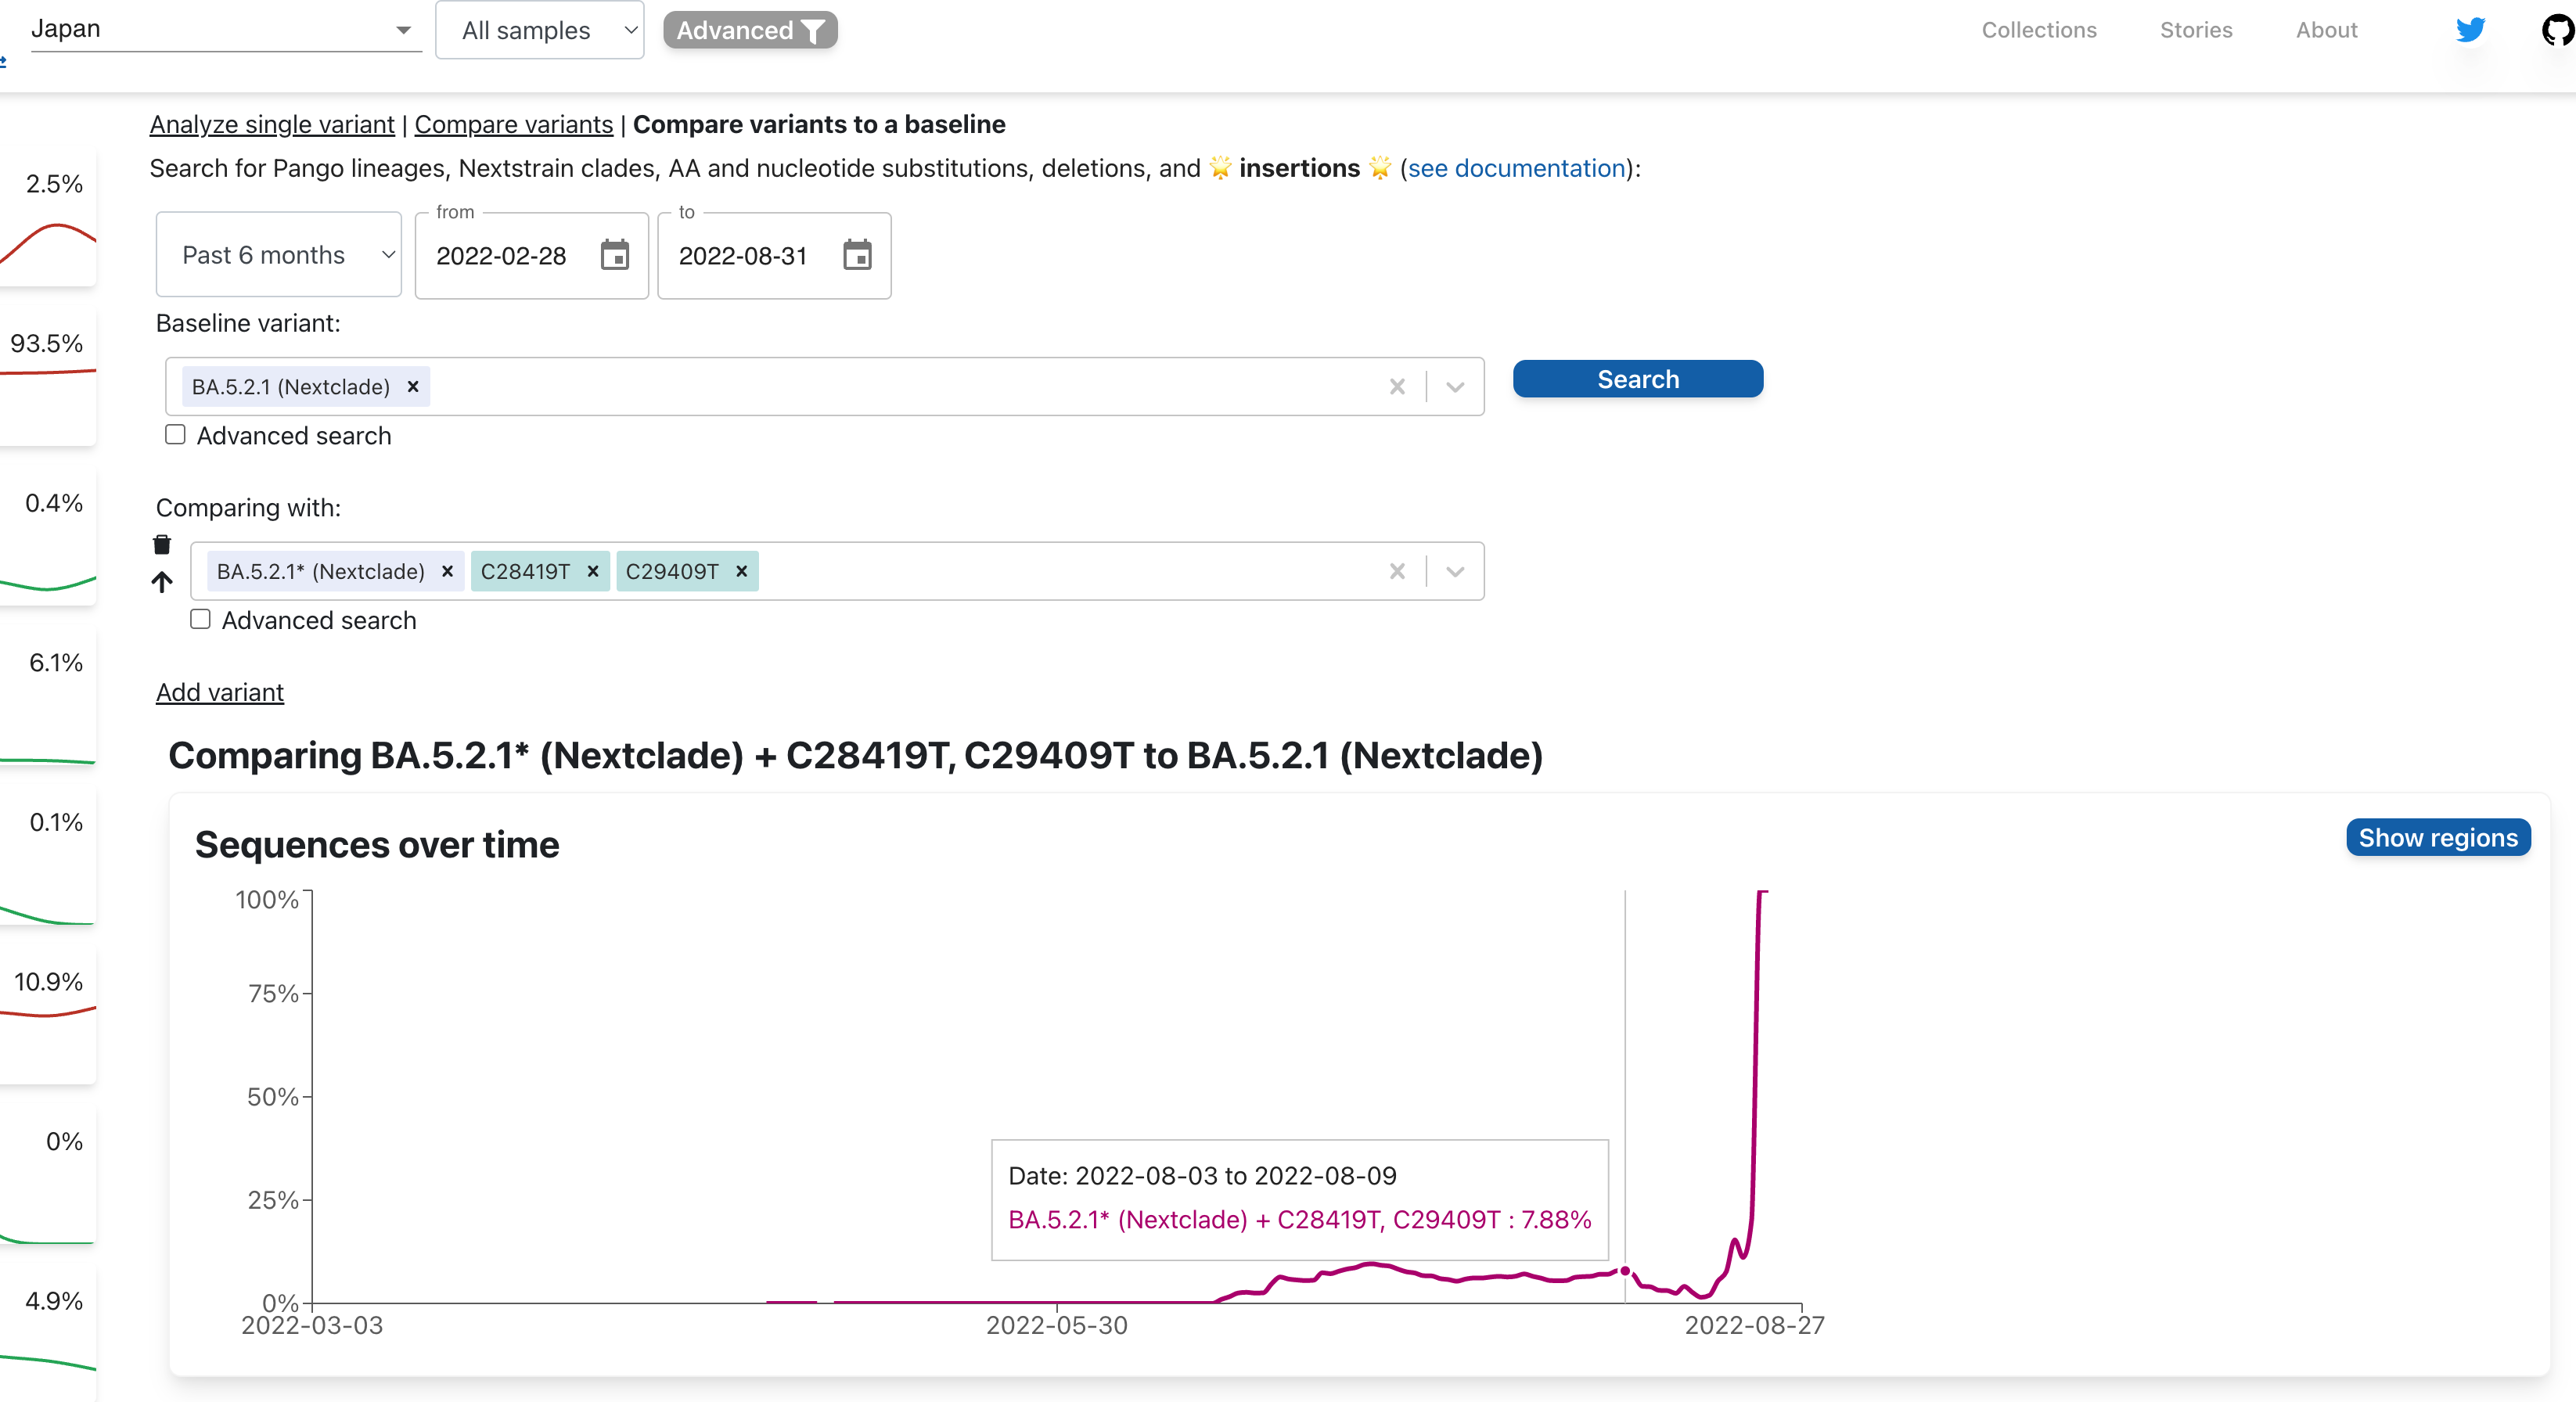Delete comparing variant with trash icon
2576x1402 pixels.
(162, 545)
